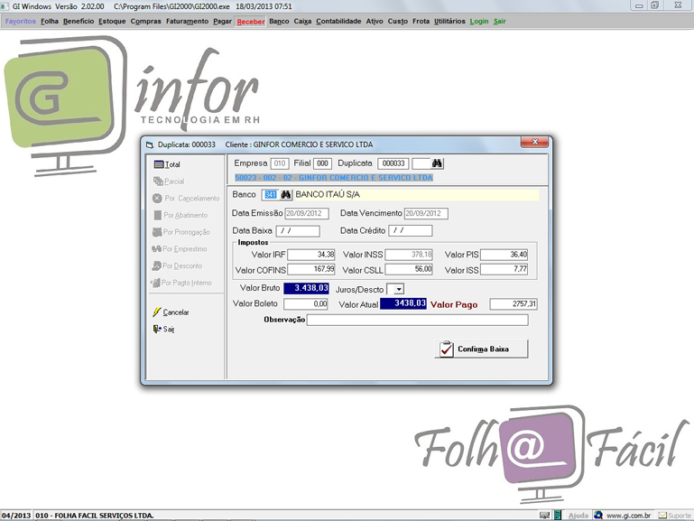Click the Filial field 000
694x521 pixels.
point(323,163)
